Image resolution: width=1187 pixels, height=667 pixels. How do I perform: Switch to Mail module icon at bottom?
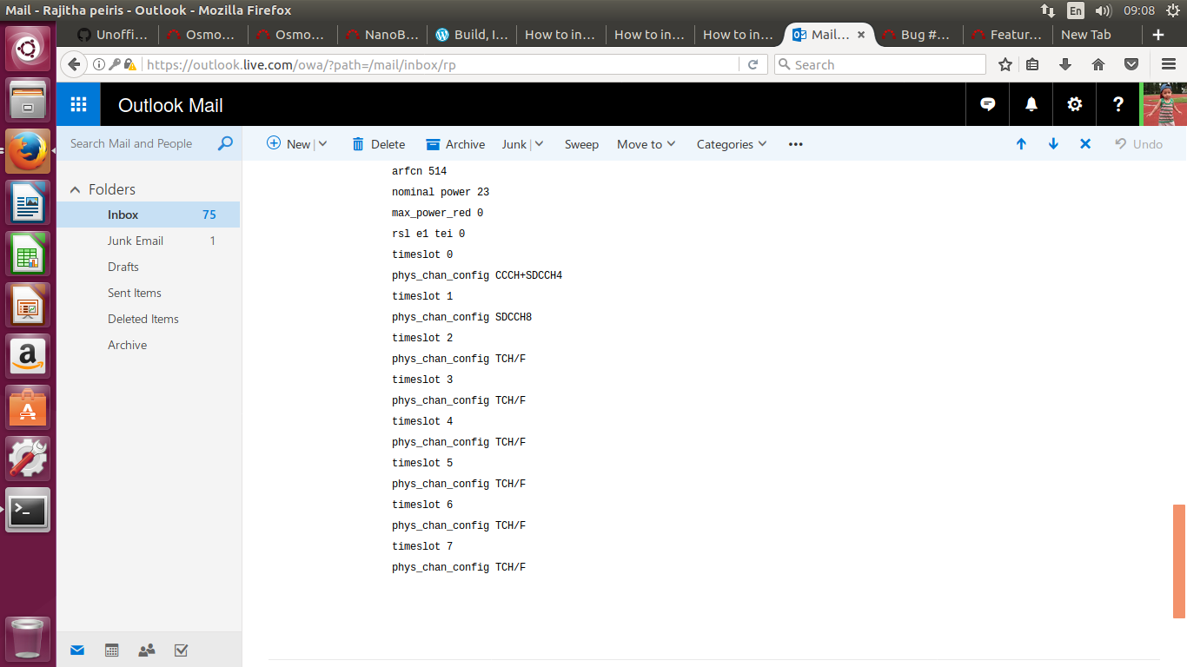click(x=77, y=650)
